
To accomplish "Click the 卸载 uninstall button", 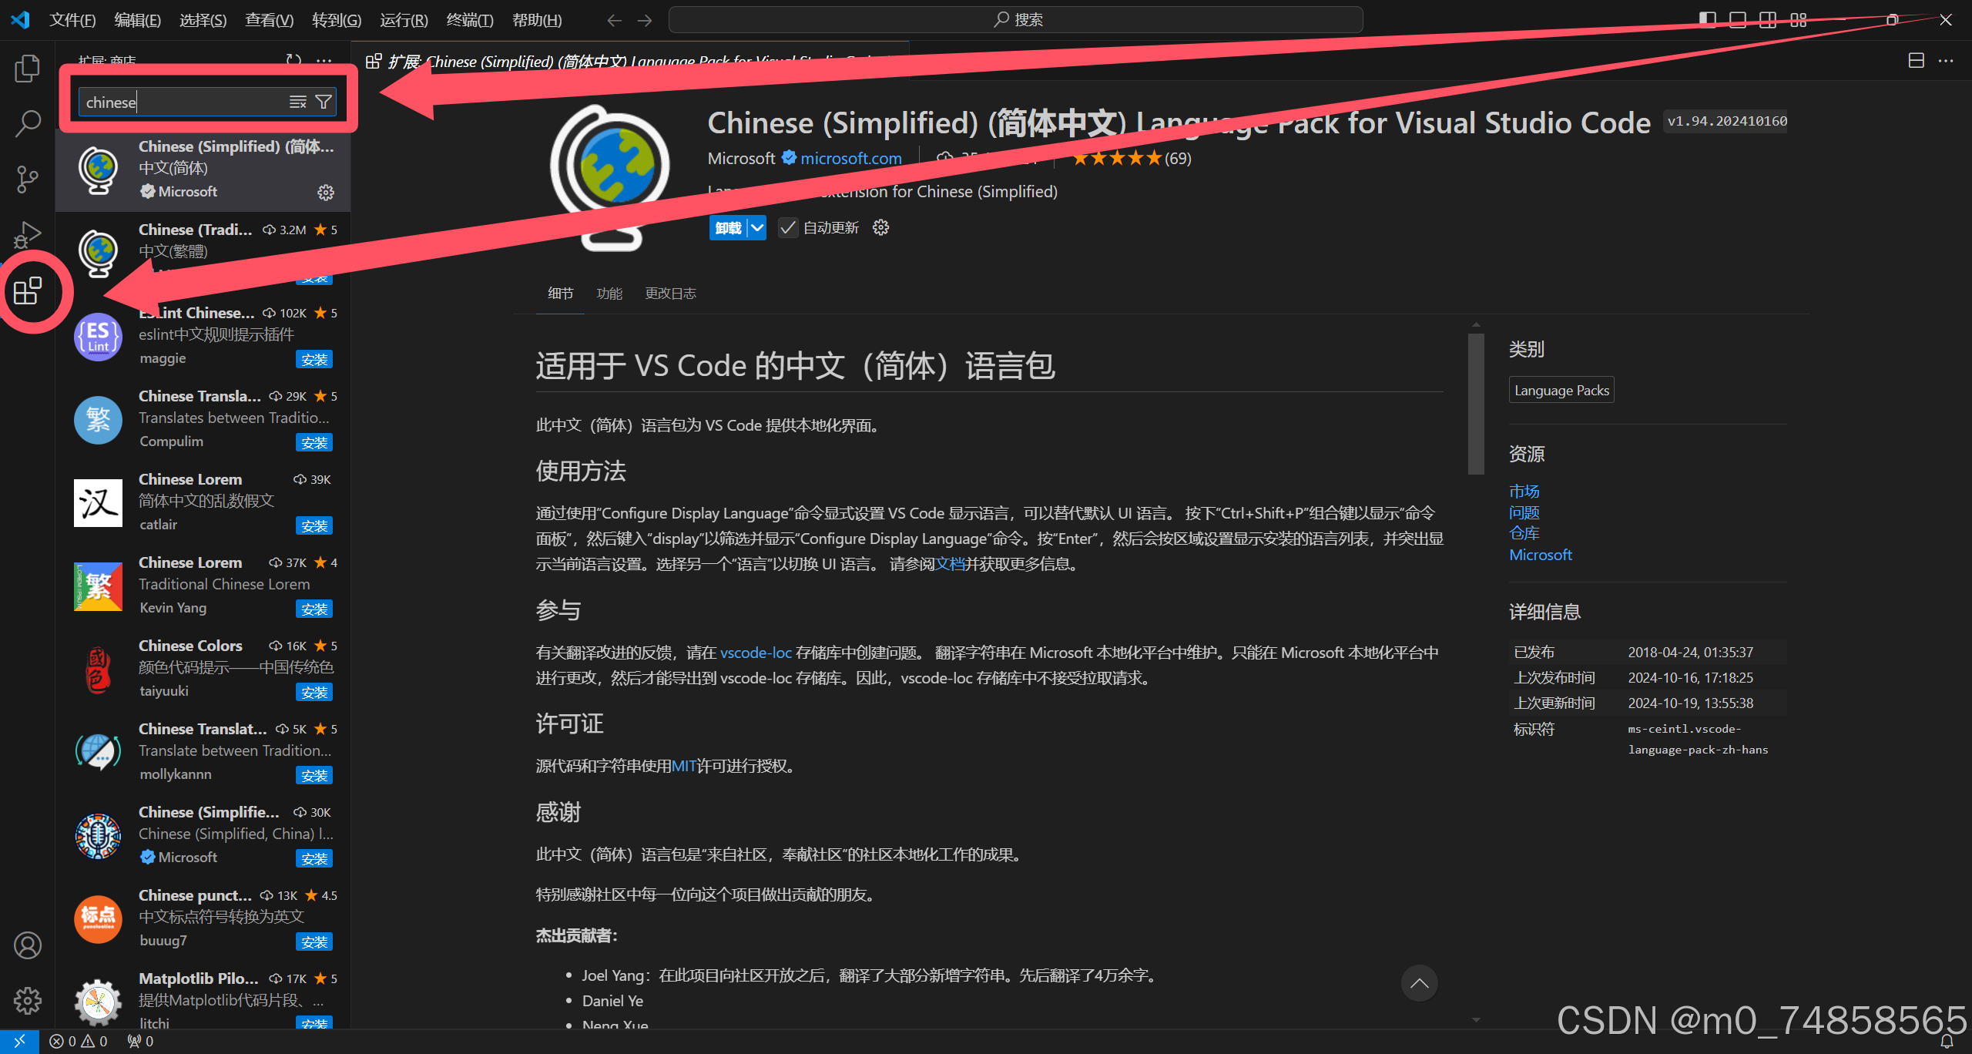I will coord(727,227).
